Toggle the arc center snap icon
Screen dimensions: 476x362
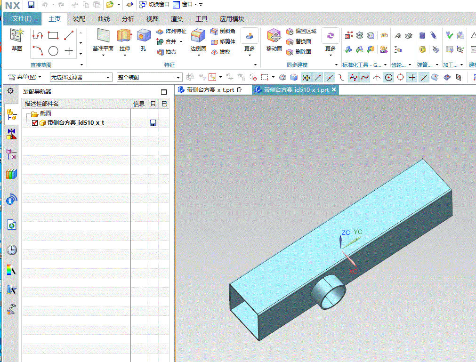(388, 77)
